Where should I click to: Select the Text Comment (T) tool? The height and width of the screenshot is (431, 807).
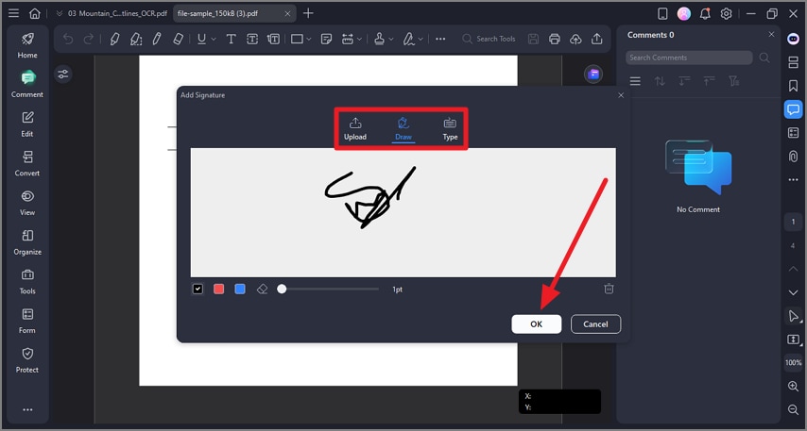tap(232, 39)
